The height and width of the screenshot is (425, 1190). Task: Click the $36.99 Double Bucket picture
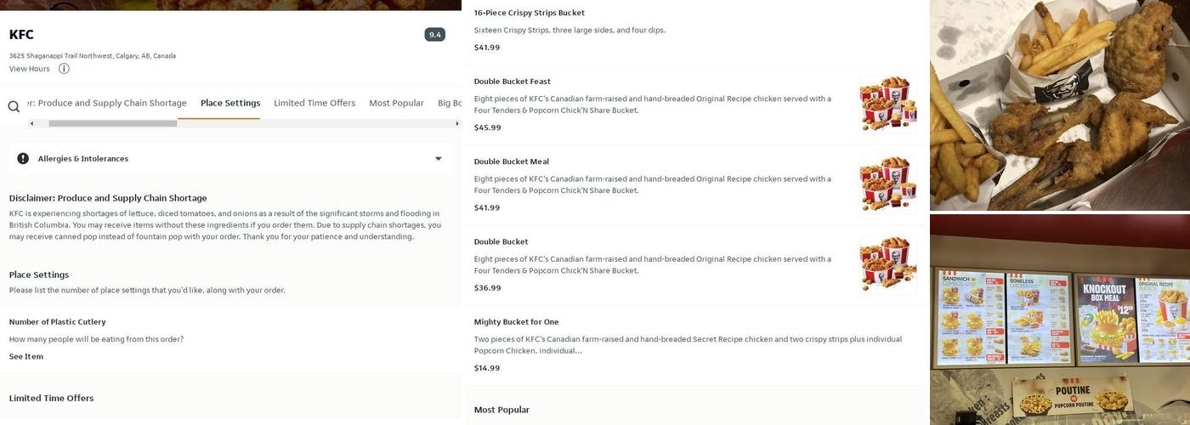[x=887, y=264]
